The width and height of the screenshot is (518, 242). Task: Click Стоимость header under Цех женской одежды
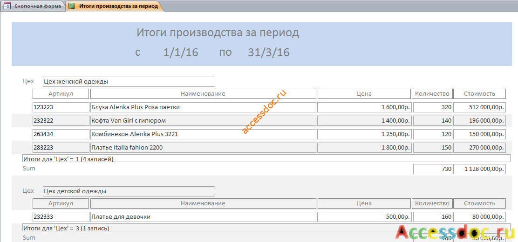(x=479, y=94)
